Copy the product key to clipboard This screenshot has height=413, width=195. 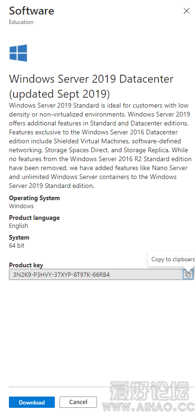point(187,274)
